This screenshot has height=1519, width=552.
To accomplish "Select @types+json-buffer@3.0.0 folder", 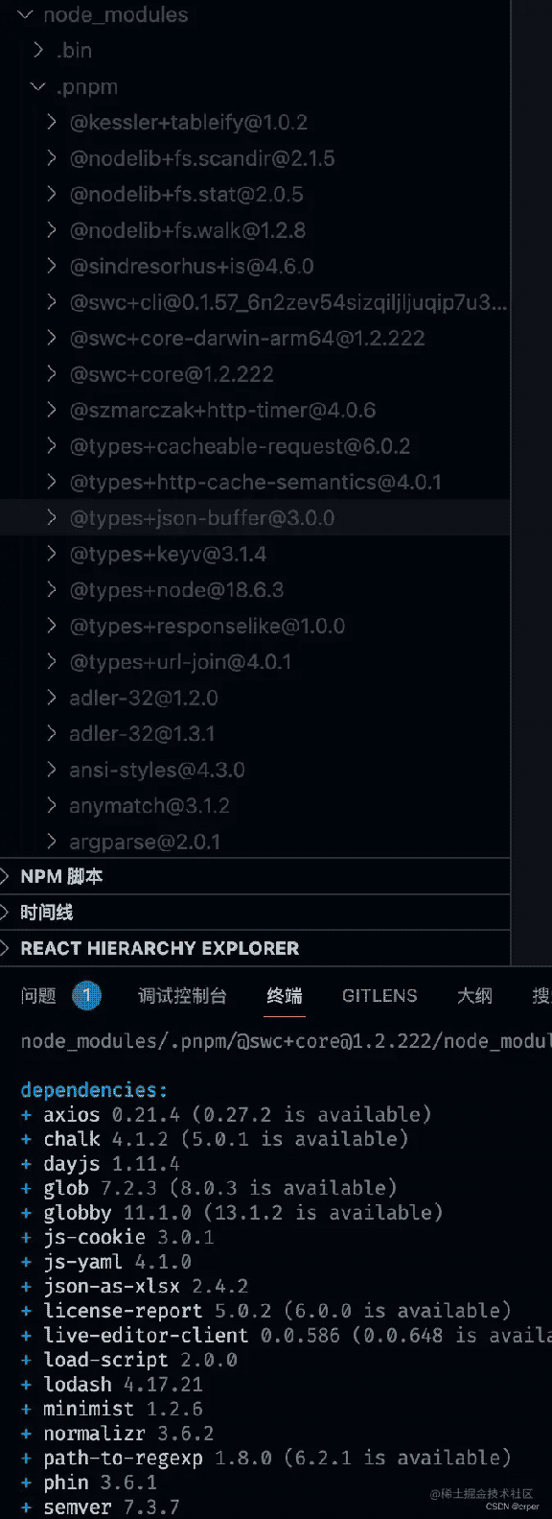I will tap(255, 518).
